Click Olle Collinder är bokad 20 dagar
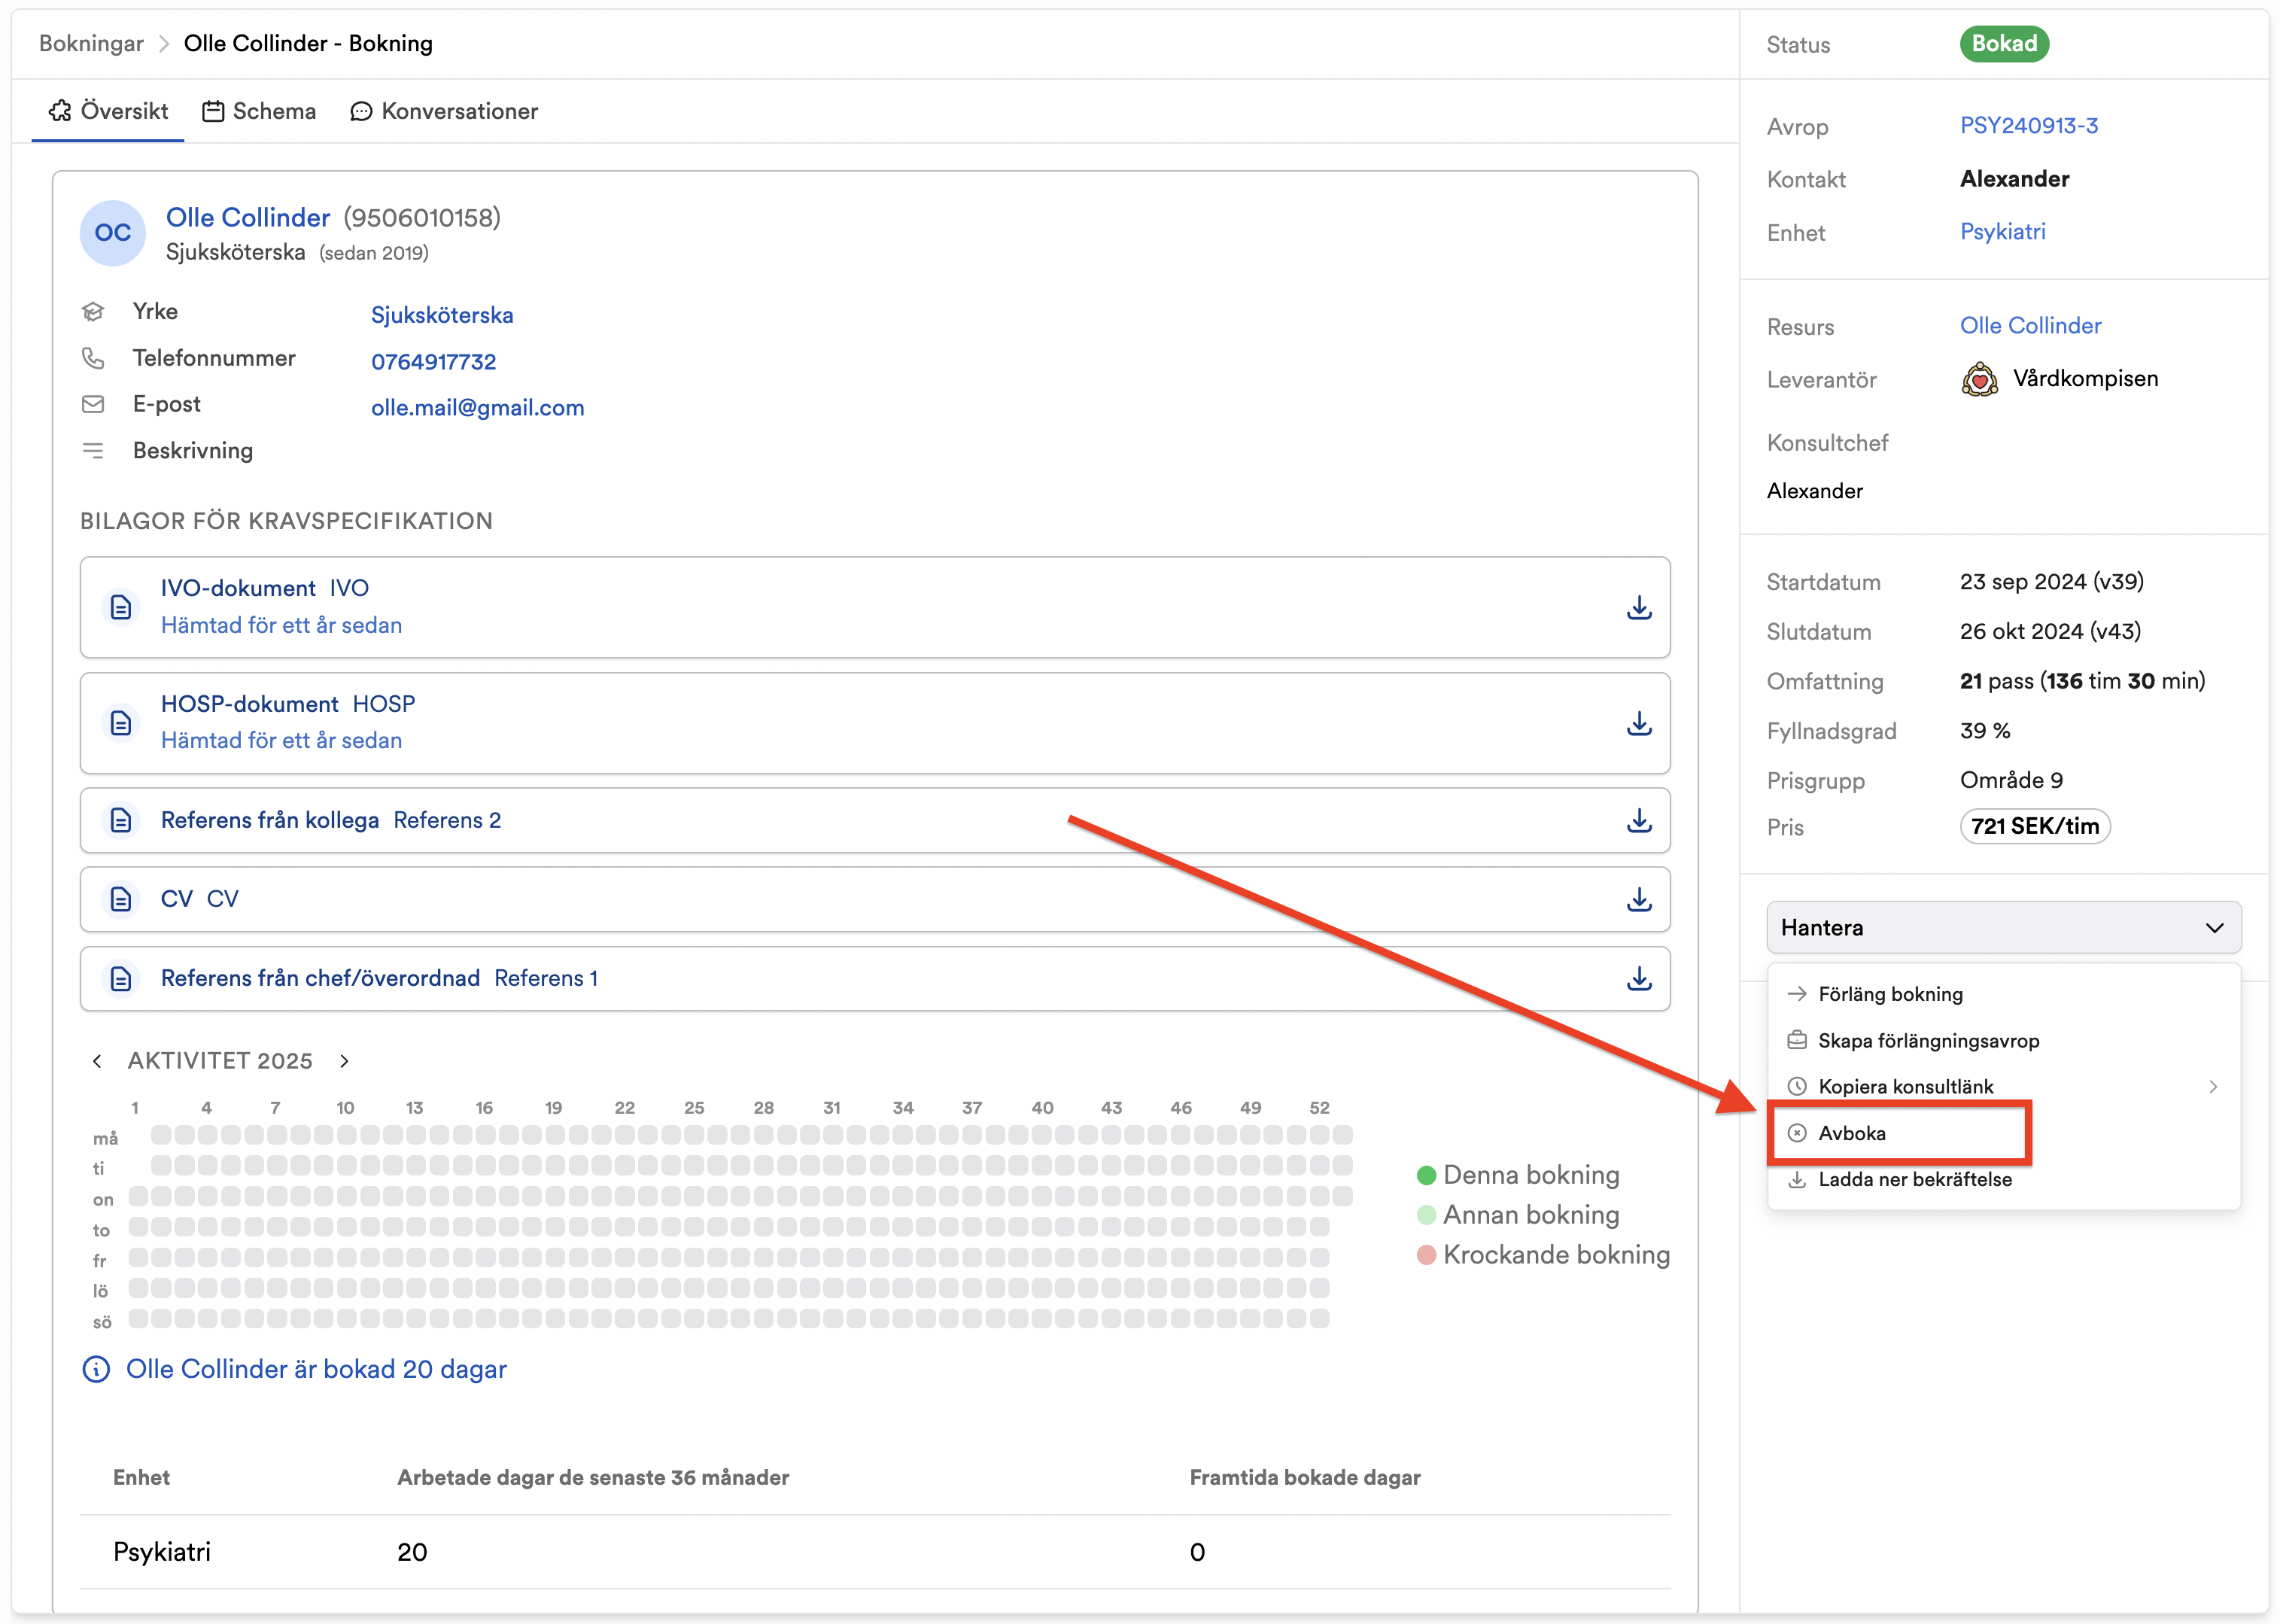 (316, 1369)
